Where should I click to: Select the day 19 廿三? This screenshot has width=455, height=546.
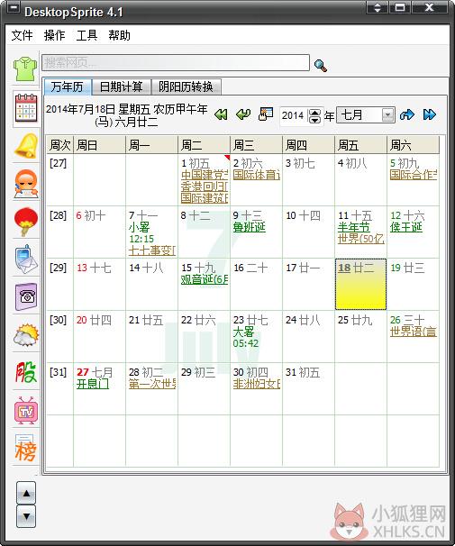pos(413,284)
